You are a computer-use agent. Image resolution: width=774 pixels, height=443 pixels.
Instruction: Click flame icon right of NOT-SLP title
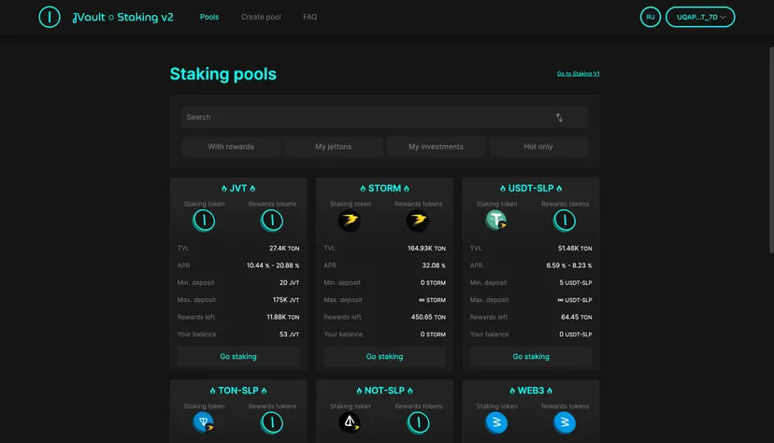pyautogui.click(x=410, y=391)
